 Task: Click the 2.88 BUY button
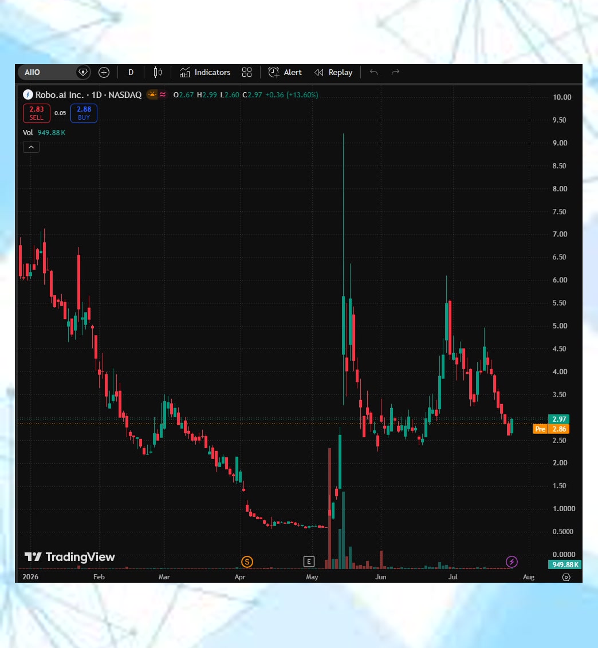[84, 113]
